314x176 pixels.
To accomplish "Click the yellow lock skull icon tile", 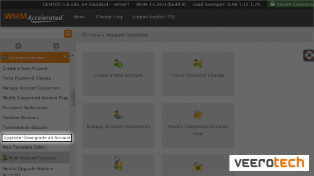I will (x=198, y=166).
